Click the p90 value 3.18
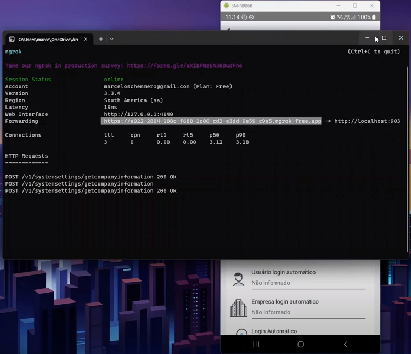This screenshot has width=411, height=354. click(242, 142)
